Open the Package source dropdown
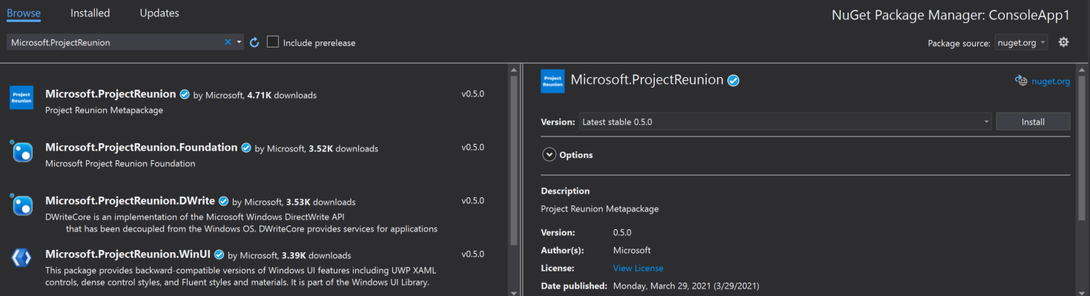This screenshot has width=1090, height=296. (1020, 42)
